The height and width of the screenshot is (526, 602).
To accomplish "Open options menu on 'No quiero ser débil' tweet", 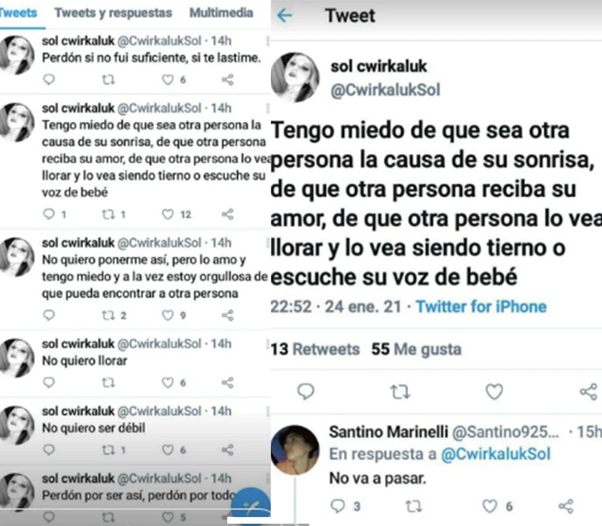I will pos(268,411).
